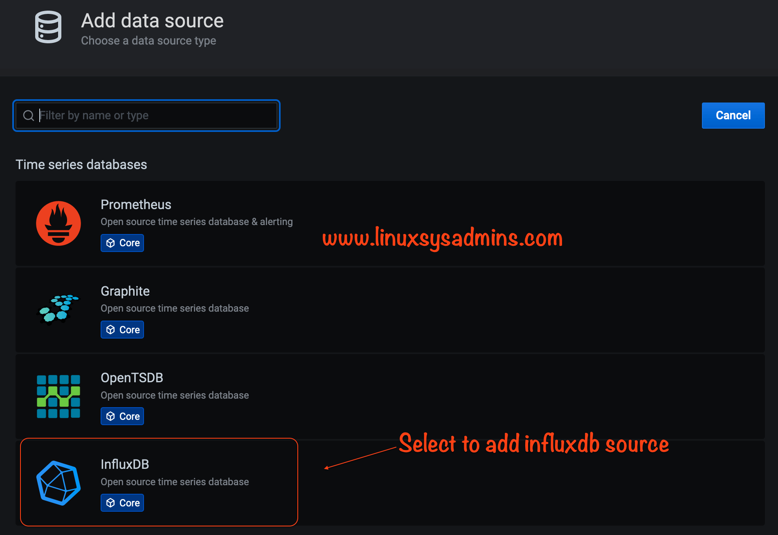Click the OpenTSDB 'Open source time series database' description
The height and width of the screenshot is (535, 778).
coord(175,395)
